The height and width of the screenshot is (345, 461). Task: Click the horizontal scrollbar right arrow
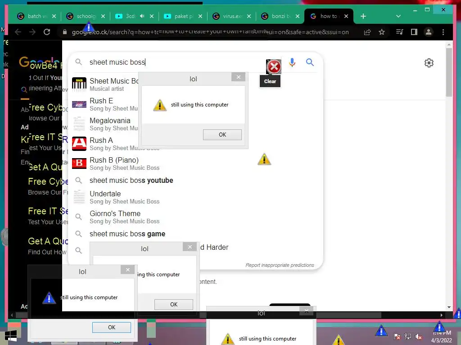pyautogui.click(x=441, y=315)
